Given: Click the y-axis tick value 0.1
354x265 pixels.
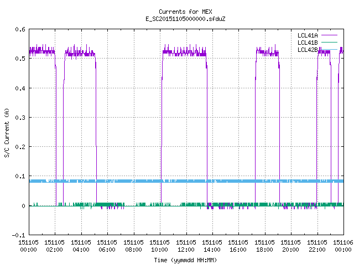Looking at the screenshot, I should [20, 176].
